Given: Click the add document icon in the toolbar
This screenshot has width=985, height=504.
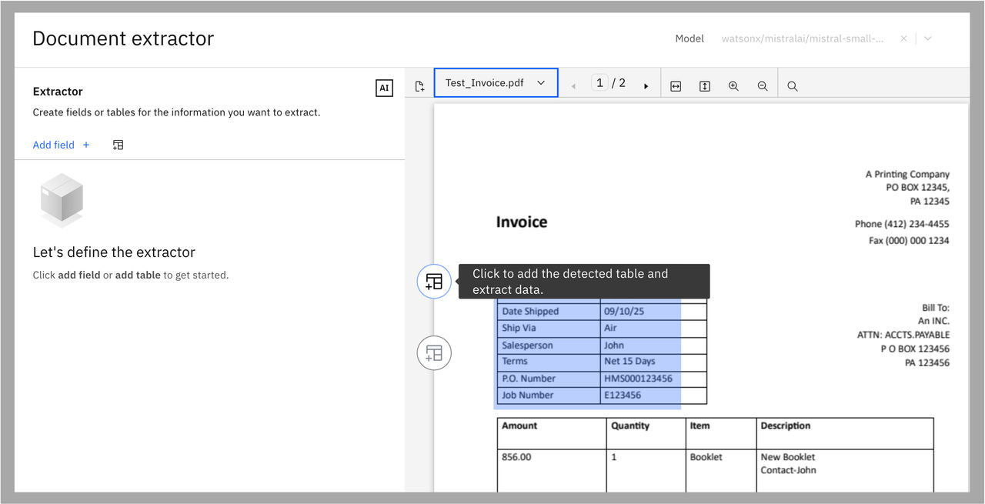Looking at the screenshot, I should coord(419,86).
